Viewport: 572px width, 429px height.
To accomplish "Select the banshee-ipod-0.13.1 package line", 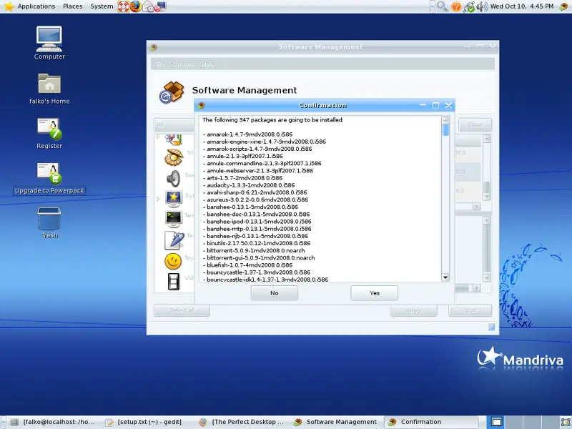I will [x=257, y=222].
